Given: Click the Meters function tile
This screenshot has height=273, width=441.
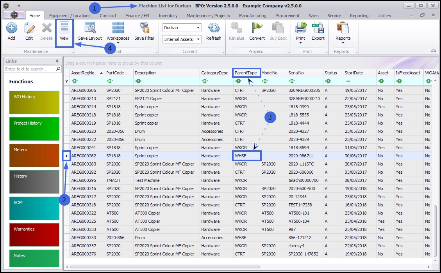Looking at the screenshot, I should click(34, 155).
